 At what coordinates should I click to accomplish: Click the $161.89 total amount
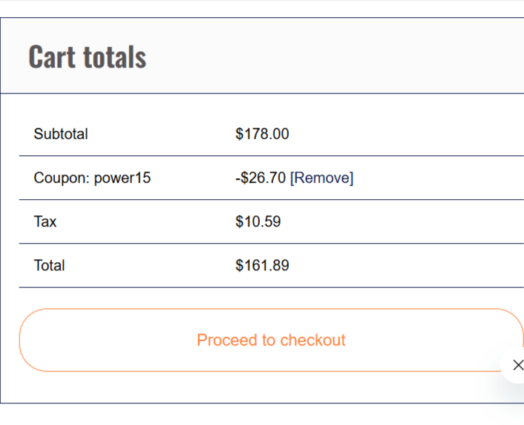coord(262,265)
